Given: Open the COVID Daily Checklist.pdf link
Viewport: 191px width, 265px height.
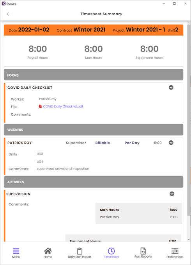Looking at the screenshot, I should tap(63, 106).
